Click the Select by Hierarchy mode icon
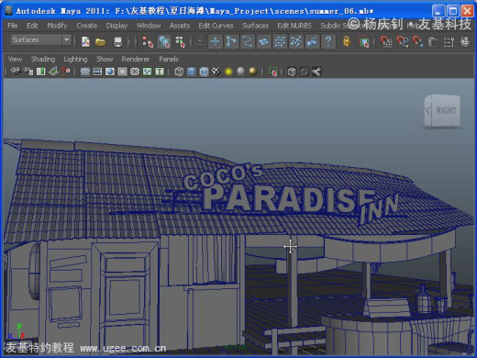477x358 pixels. coord(148,41)
